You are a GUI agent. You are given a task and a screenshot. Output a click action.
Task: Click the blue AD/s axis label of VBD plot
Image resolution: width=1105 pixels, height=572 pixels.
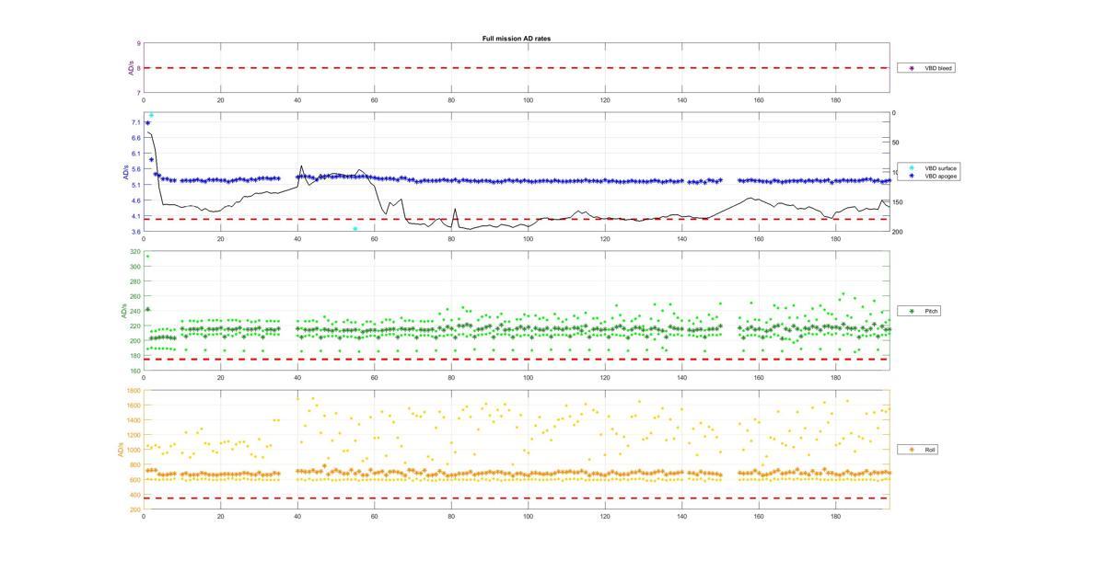125,173
